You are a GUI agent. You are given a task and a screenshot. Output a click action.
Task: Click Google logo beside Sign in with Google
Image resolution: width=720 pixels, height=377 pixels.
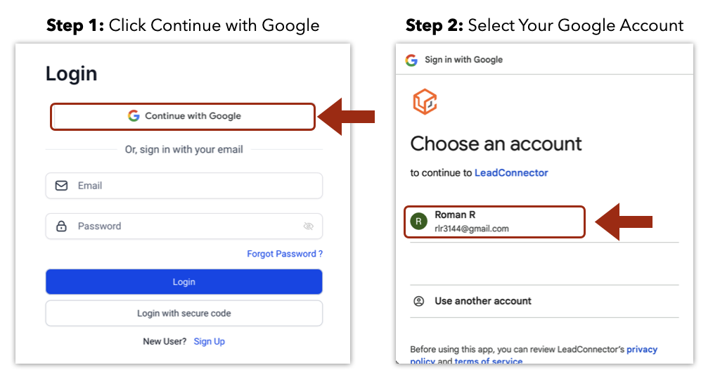coord(411,60)
